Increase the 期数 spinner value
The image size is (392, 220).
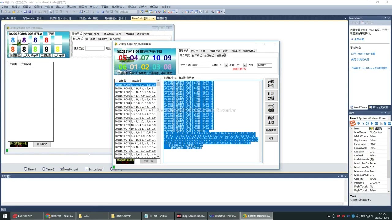[226, 64]
